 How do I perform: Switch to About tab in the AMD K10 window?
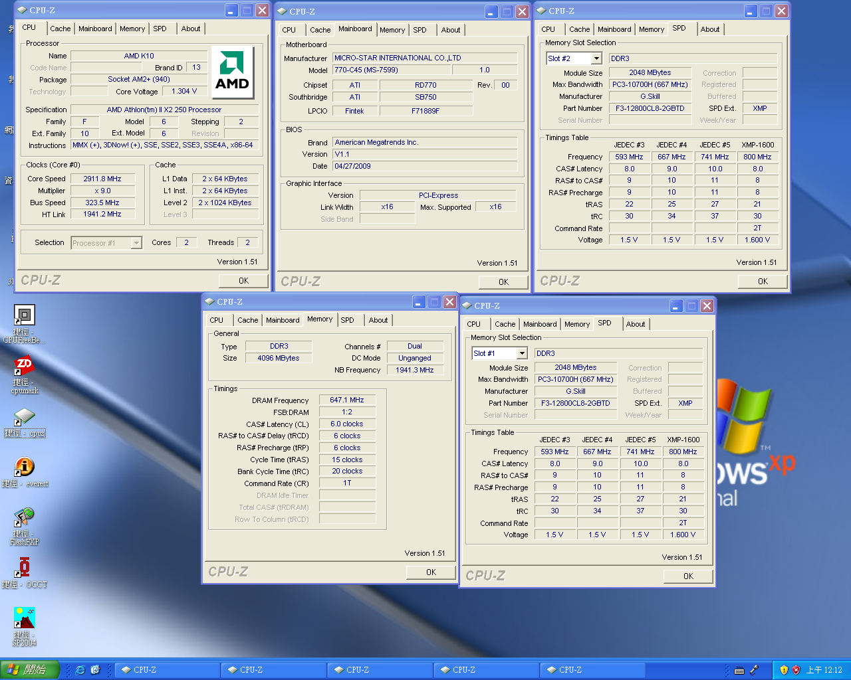191,29
